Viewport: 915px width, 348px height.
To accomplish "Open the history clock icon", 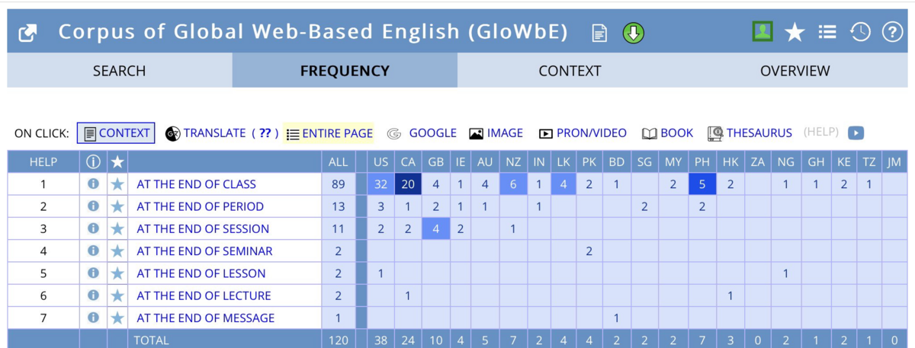I will click(860, 32).
